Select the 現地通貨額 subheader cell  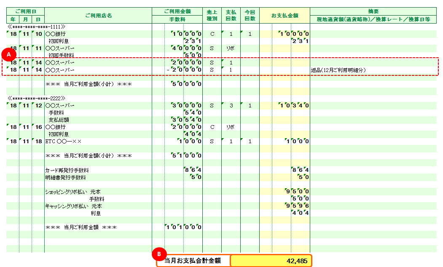pyautogui.click(x=373, y=19)
